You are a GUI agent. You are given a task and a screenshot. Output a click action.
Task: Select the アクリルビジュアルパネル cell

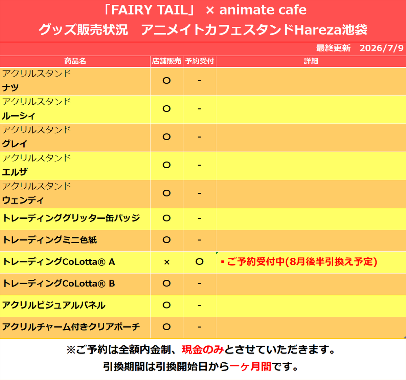point(75,305)
